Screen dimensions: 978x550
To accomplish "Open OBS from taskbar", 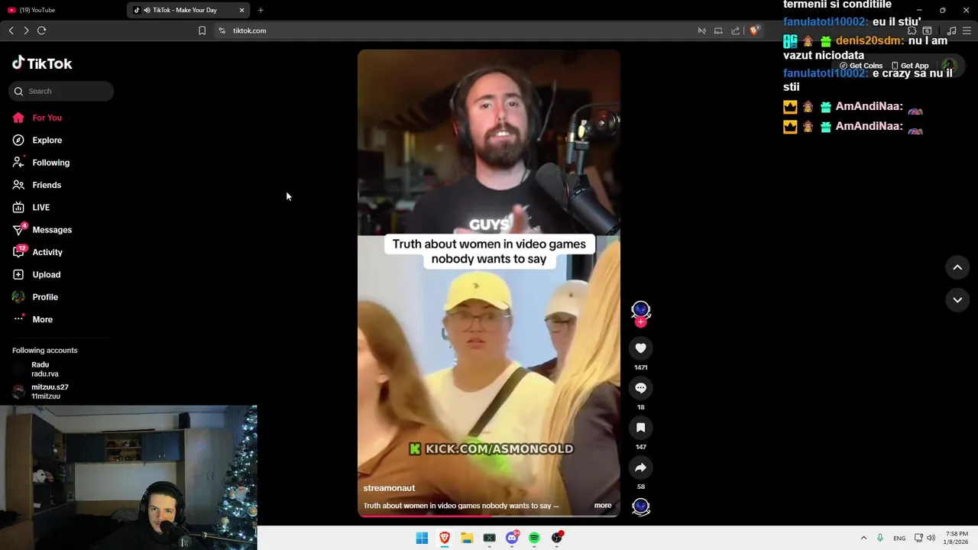I will (x=557, y=538).
